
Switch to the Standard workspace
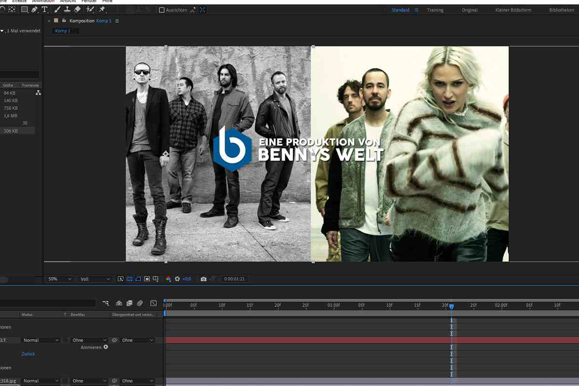coord(400,10)
